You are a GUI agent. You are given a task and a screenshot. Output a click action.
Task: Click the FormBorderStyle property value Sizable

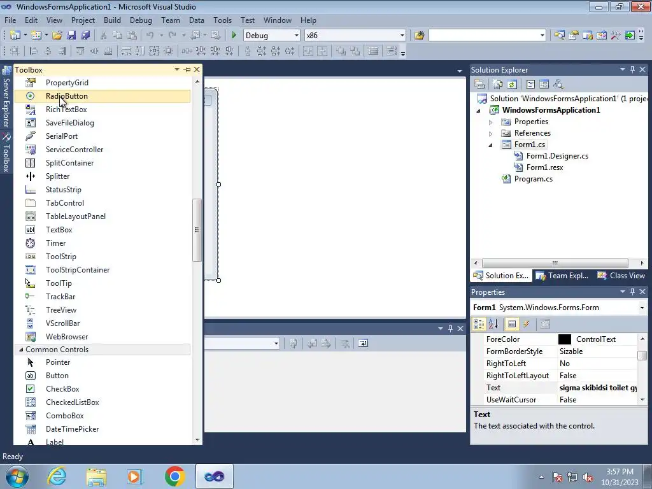pos(597,351)
